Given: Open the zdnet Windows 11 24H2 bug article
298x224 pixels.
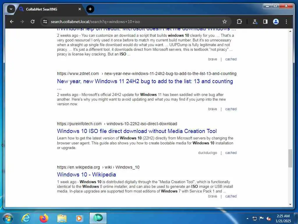Looking at the screenshot, I should click(145, 81).
